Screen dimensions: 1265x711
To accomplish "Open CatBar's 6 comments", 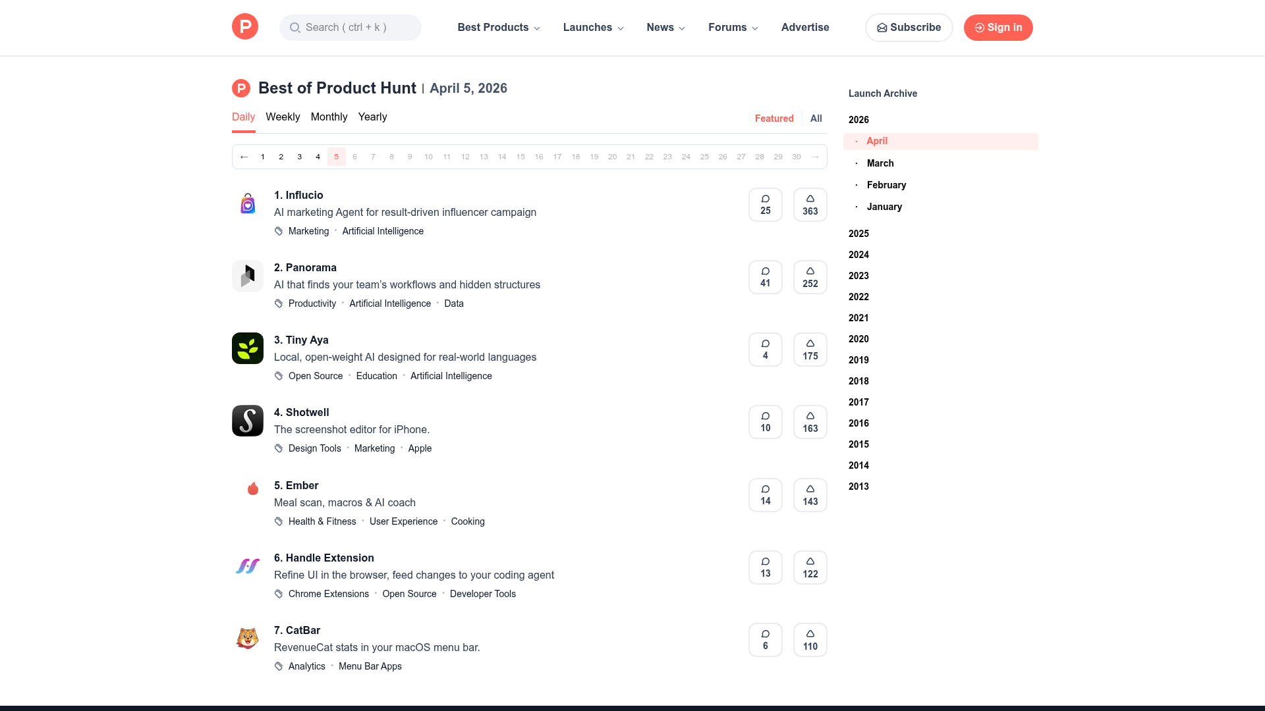I will (766, 640).
